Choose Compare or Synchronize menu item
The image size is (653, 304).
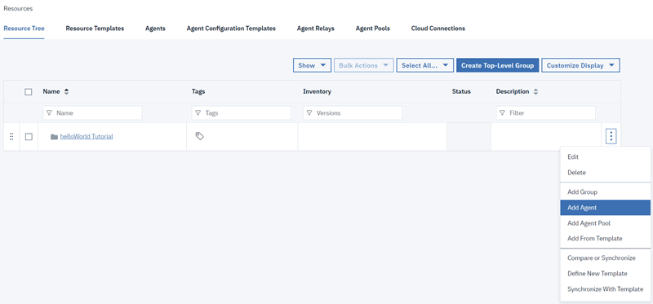point(605,258)
